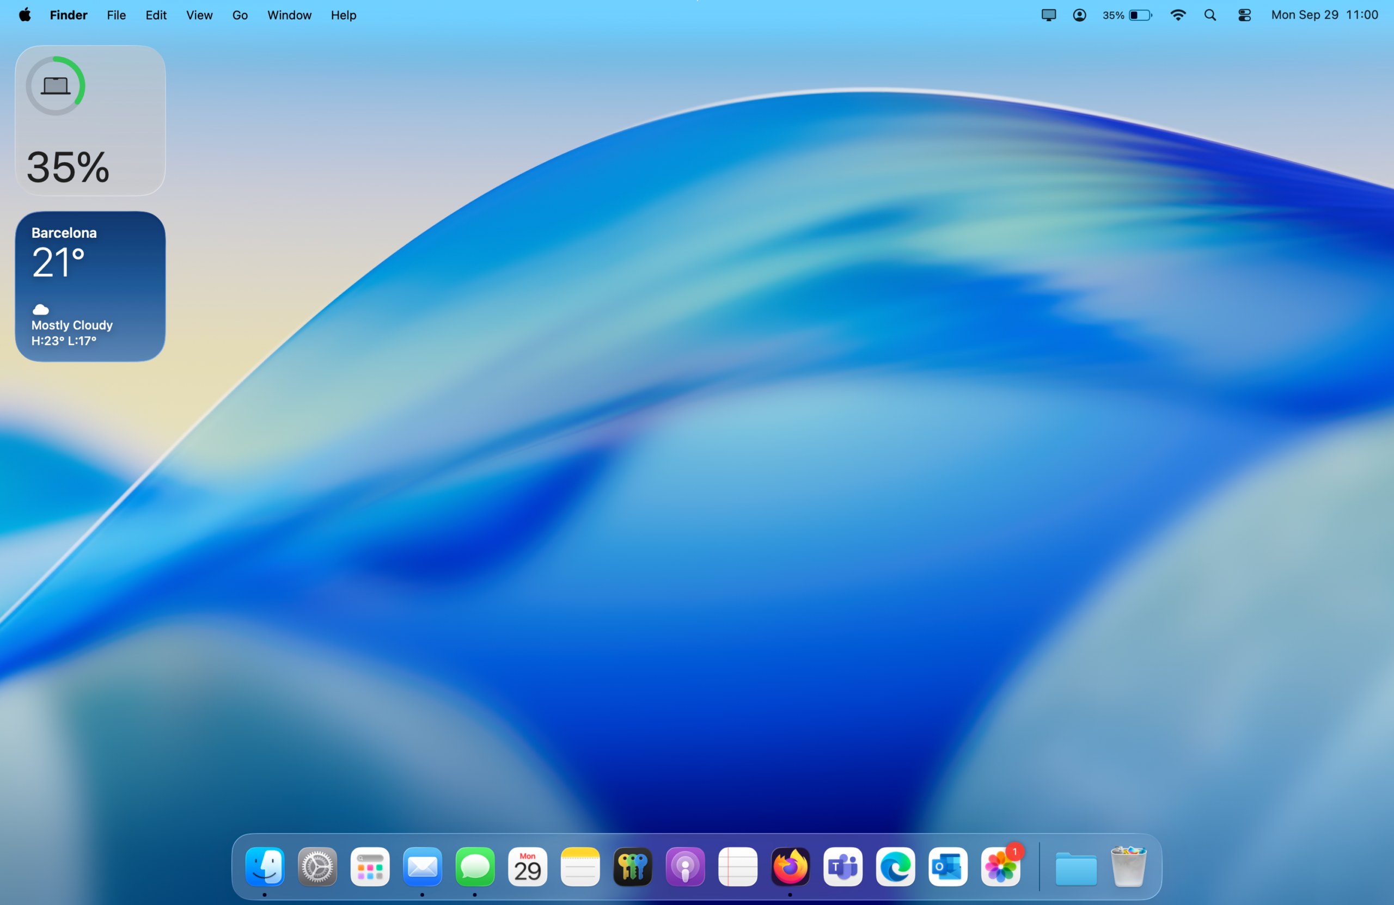Image resolution: width=1394 pixels, height=905 pixels.
Task: Open Calendar showing Mon 29
Action: 527,866
